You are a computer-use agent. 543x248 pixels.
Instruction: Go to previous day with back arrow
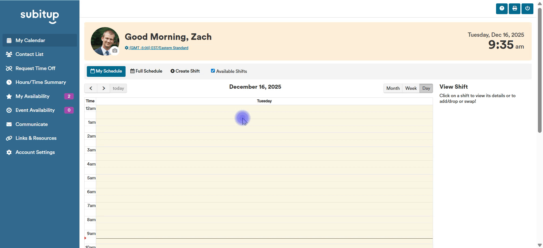pyautogui.click(x=91, y=88)
